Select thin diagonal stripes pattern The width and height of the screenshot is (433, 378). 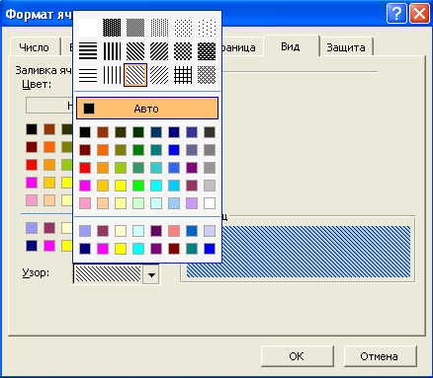click(159, 75)
